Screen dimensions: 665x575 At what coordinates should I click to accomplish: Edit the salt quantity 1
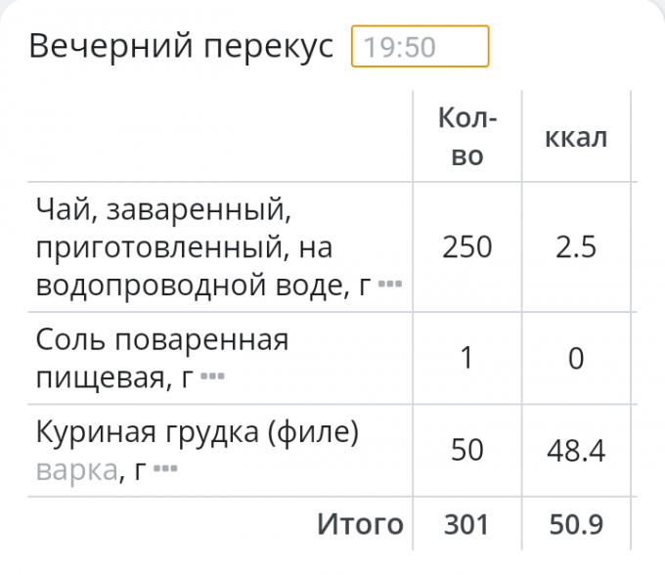tap(467, 359)
